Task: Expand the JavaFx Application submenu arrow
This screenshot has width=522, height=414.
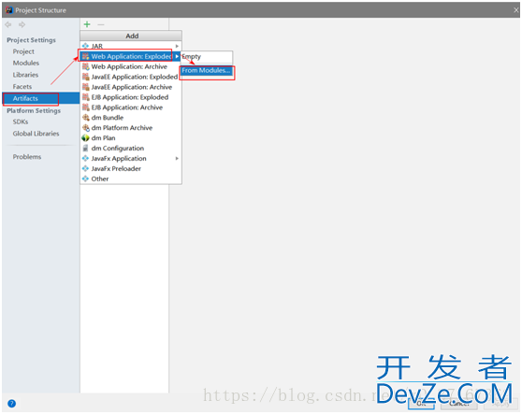Action: 177,158
